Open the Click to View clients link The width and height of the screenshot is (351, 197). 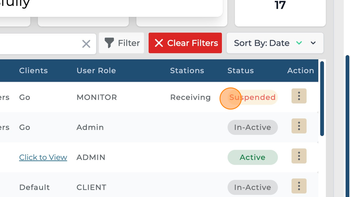(x=43, y=157)
